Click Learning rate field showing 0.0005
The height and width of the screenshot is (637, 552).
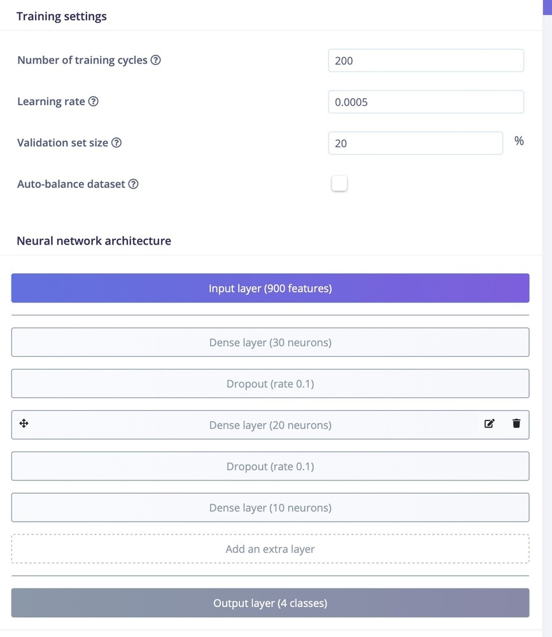pyautogui.click(x=425, y=102)
